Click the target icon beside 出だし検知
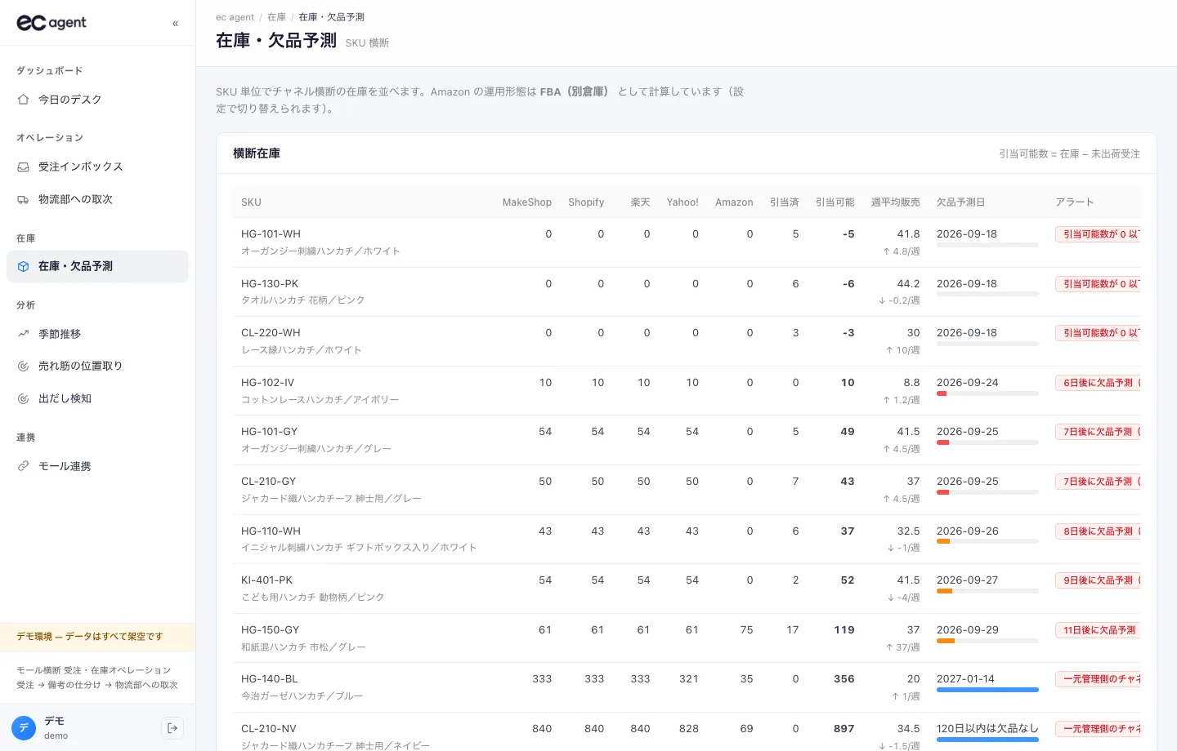This screenshot has width=1177, height=751. [x=23, y=398]
